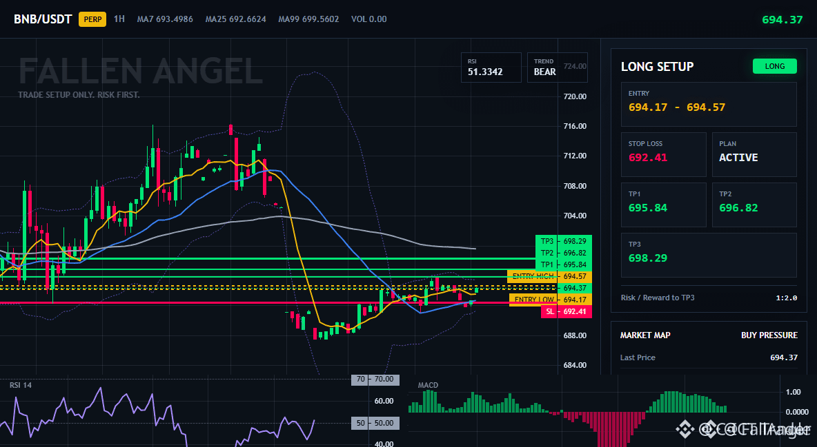Screen dimensions: 817x447
Task: Click the LONG SETUP heading
Action: click(657, 67)
